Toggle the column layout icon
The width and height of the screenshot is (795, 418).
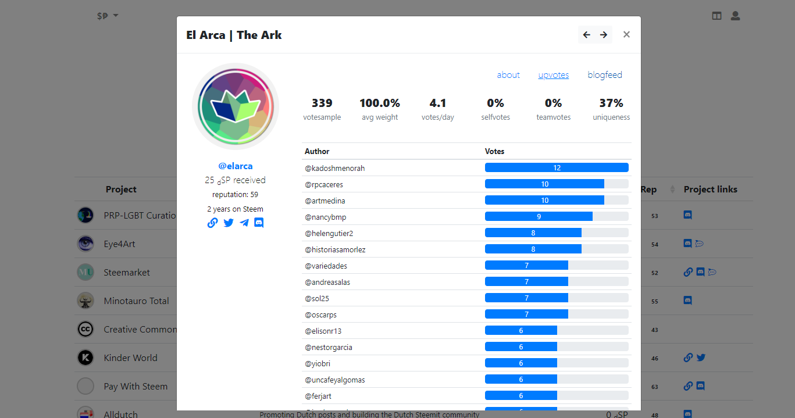coord(716,16)
